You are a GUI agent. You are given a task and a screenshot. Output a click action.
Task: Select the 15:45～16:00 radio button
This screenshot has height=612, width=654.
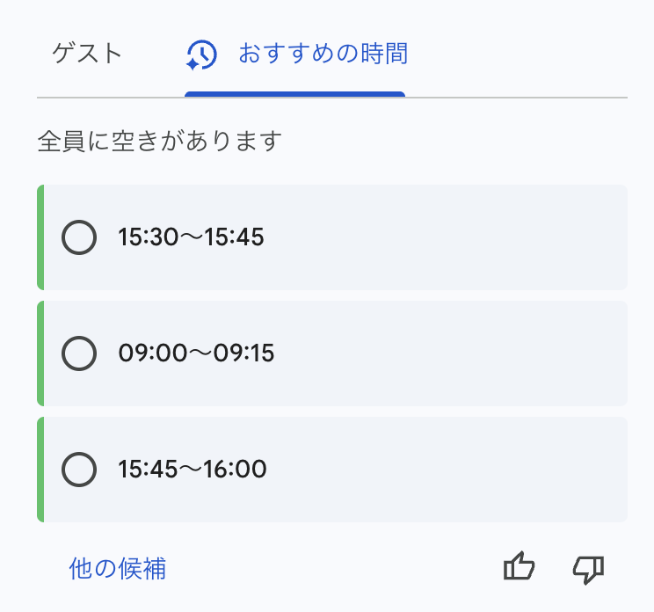pyautogui.click(x=79, y=470)
